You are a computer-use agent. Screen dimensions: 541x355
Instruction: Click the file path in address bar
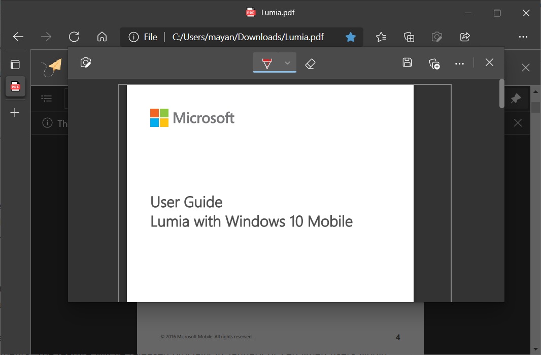[x=248, y=37]
